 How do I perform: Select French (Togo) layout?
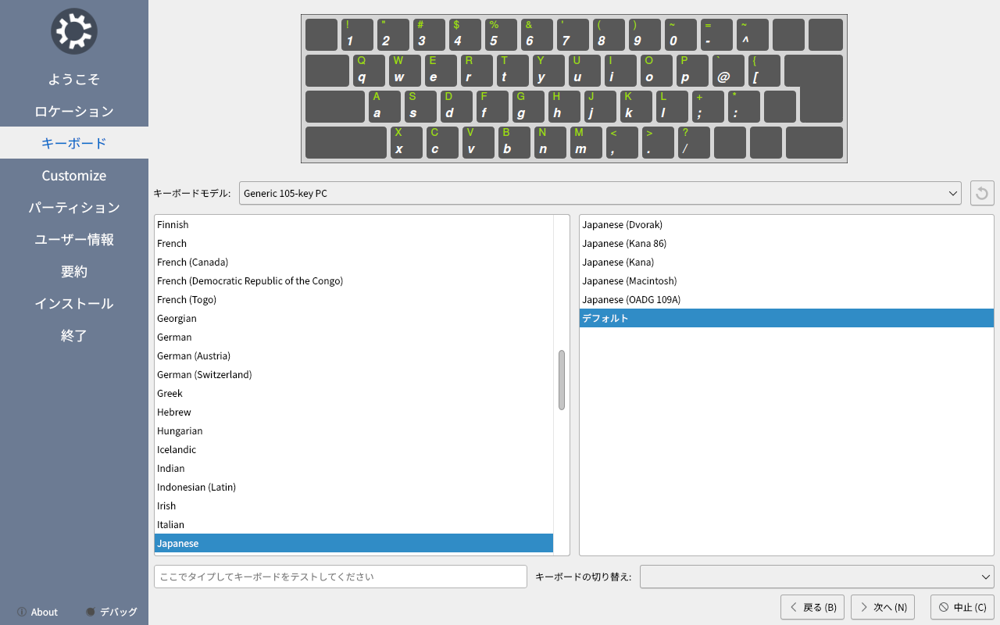[x=354, y=299]
